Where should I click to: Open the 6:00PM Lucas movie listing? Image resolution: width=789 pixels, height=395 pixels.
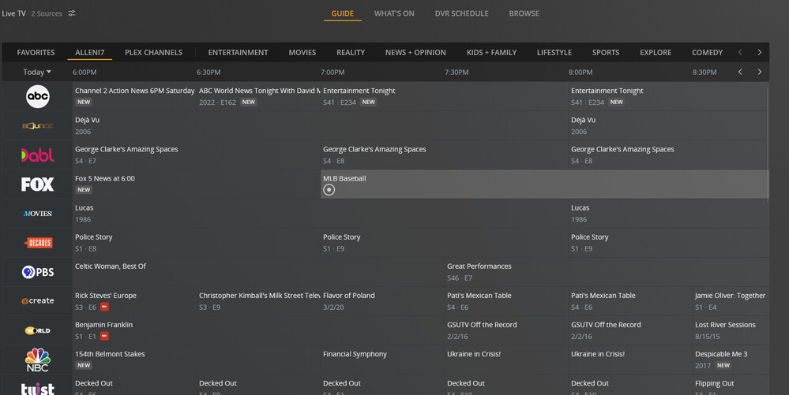[x=321, y=213]
